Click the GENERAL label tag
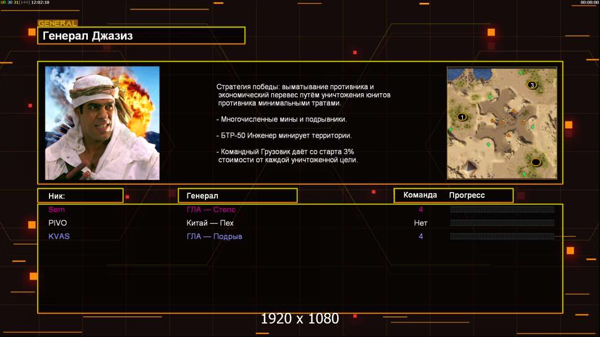This screenshot has width=600, height=337. 58,23
